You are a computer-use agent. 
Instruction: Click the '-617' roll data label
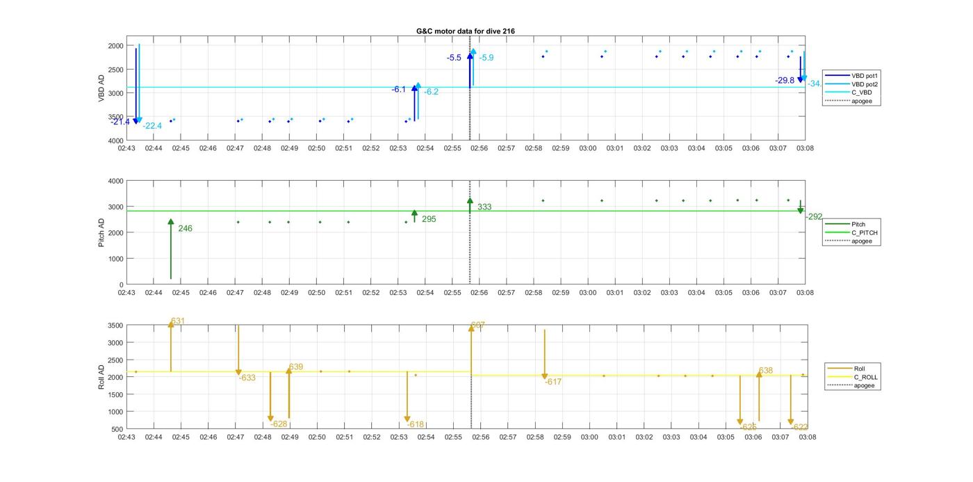click(x=553, y=382)
